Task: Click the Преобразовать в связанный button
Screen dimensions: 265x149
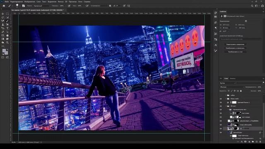Action: [x=235, y=48]
